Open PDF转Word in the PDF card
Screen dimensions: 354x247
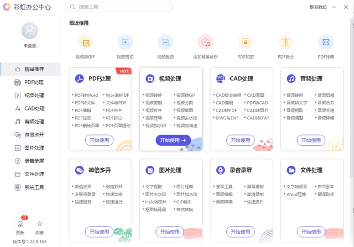[86, 95]
